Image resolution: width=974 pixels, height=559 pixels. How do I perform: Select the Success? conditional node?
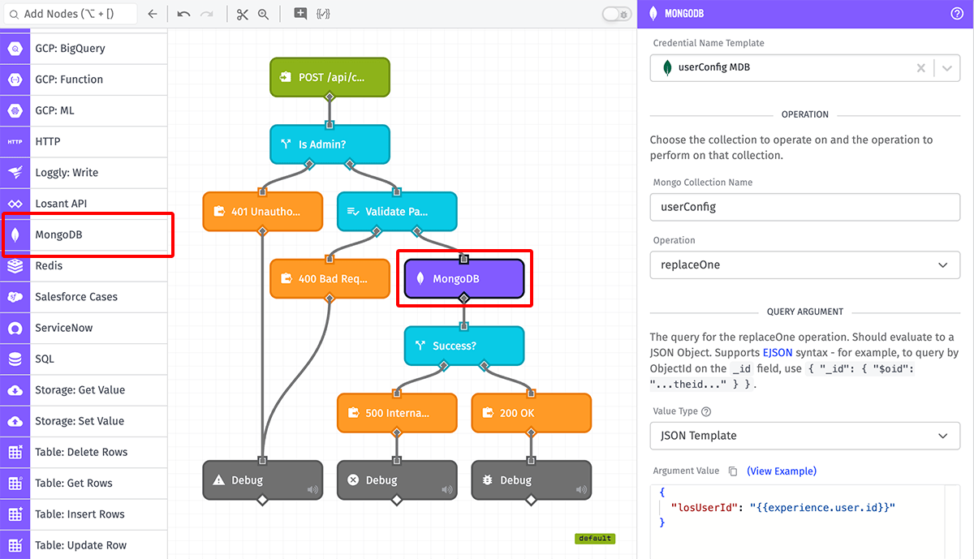[x=464, y=346]
